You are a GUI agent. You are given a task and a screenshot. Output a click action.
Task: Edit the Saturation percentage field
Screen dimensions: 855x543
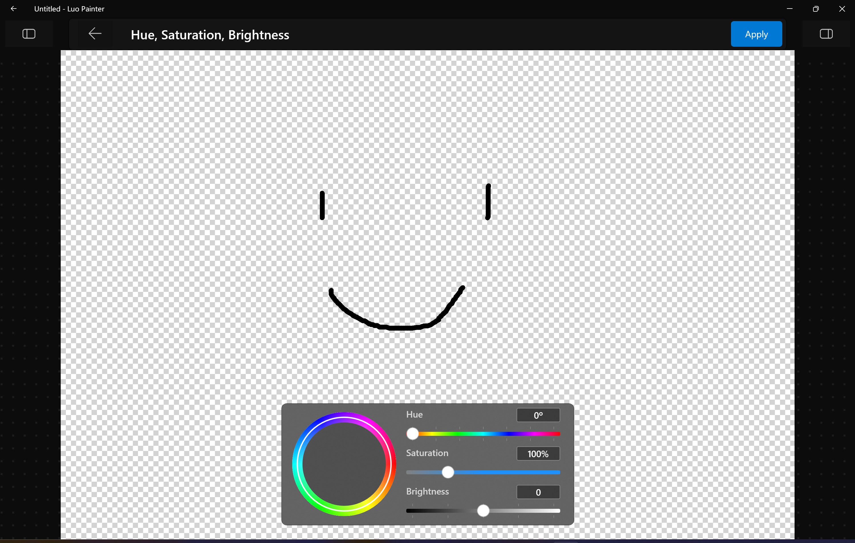pyautogui.click(x=538, y=453)
